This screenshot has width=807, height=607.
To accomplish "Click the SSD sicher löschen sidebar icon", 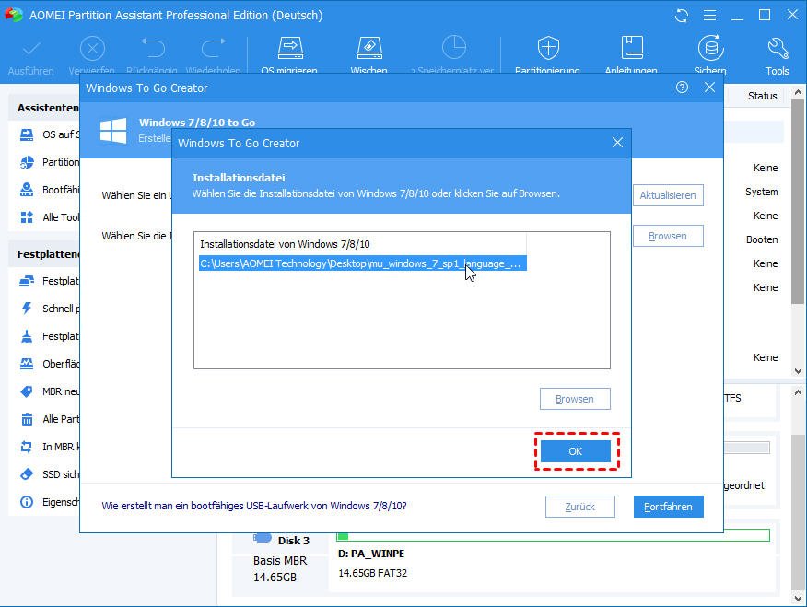I will [x=26, y=474].
